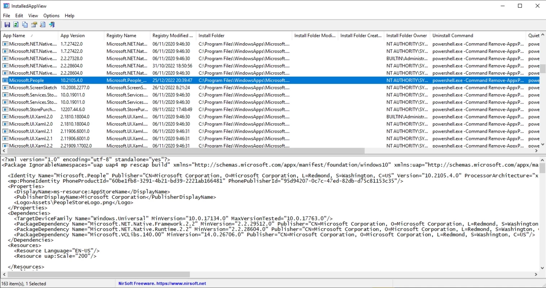
Task: Click the Copy Selected Items toolbar icon
Action: (25, 24)
